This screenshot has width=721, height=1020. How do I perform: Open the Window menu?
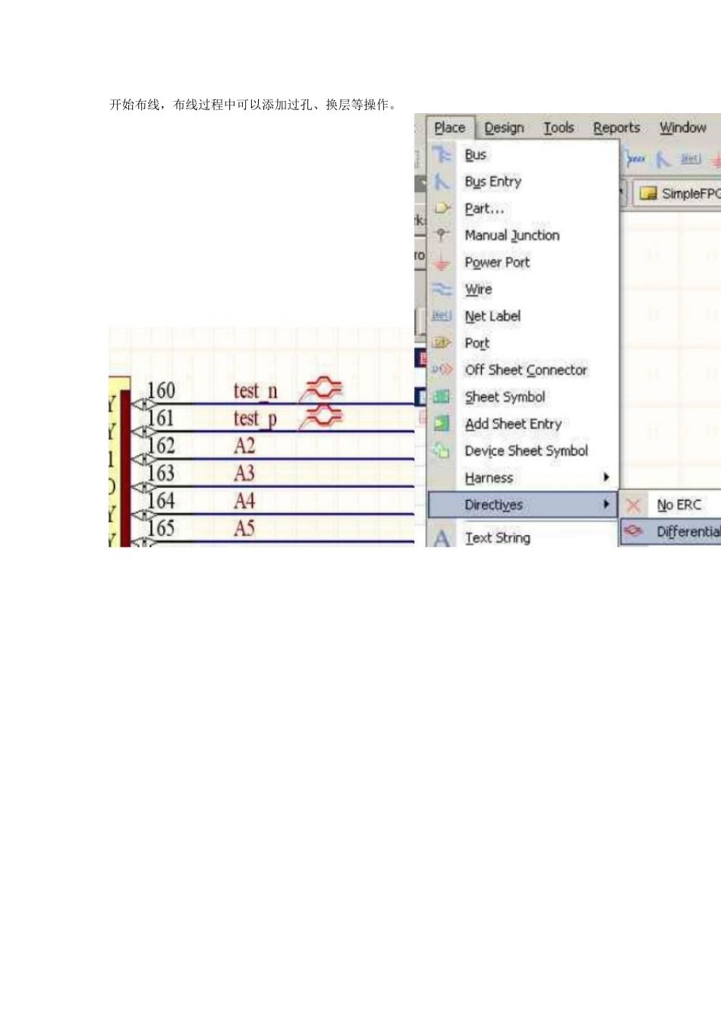click(x=683, y=127)
